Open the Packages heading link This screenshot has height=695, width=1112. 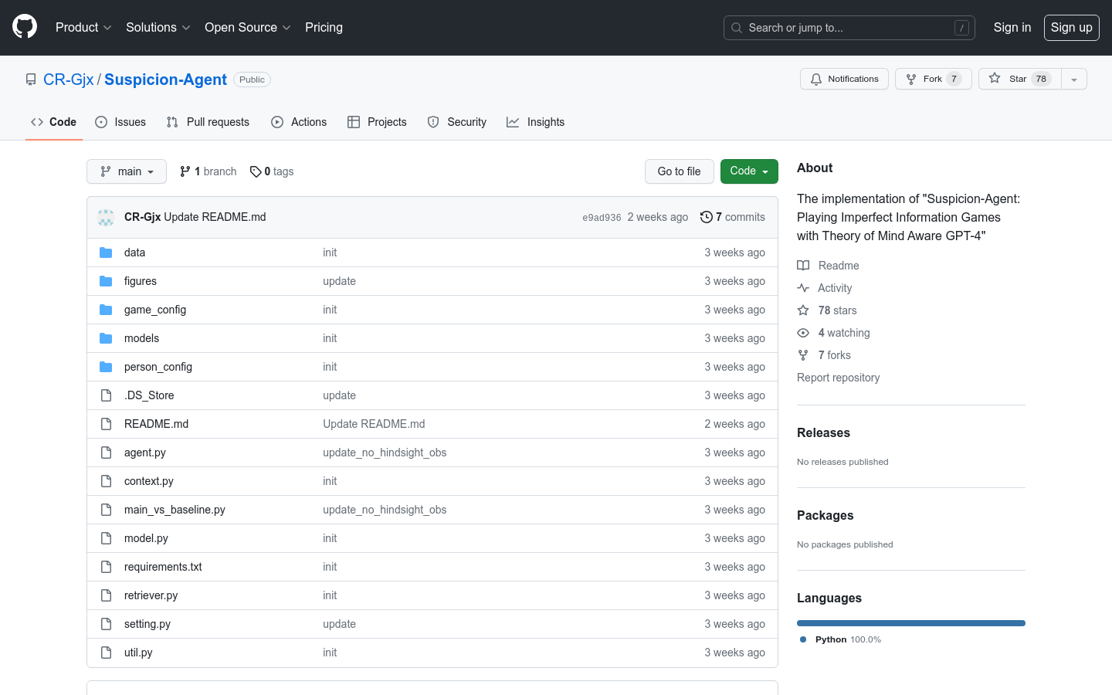(x=826, y=516)
